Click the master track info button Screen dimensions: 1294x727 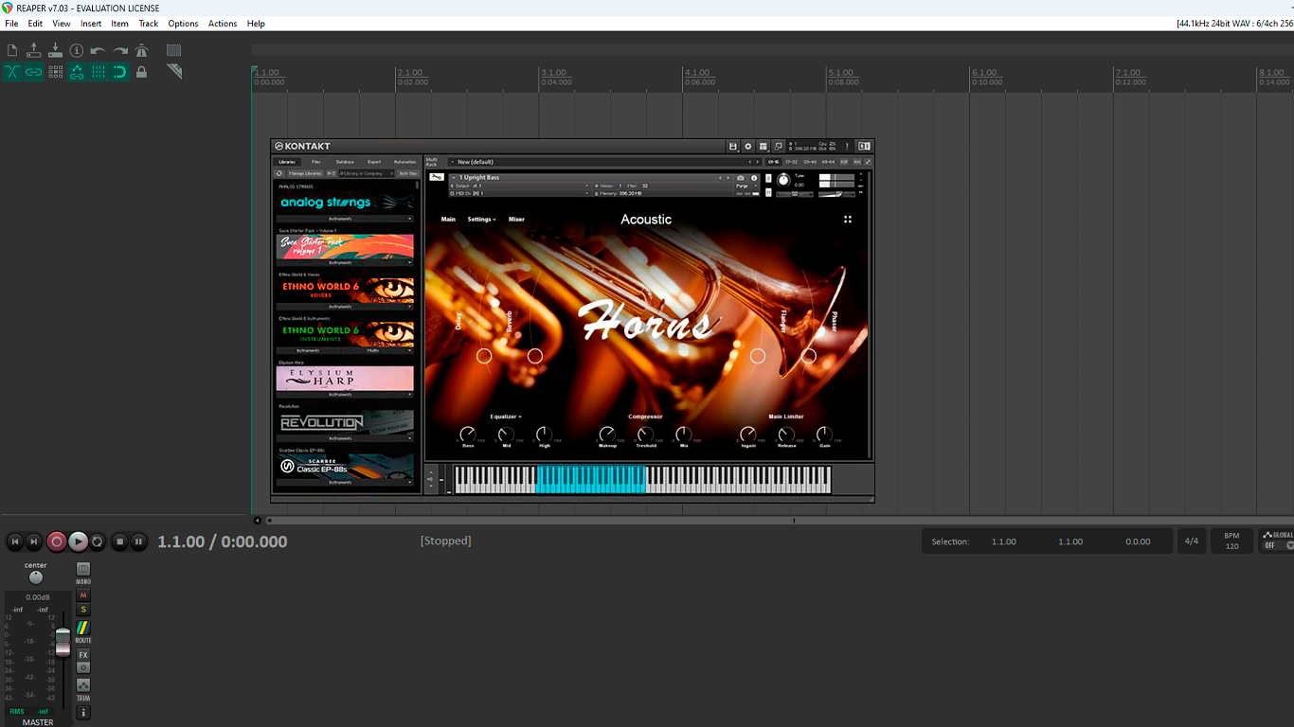pos(83,712)
